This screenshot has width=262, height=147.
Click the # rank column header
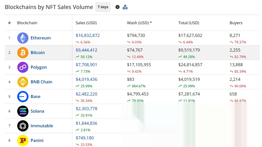point(10,23)
